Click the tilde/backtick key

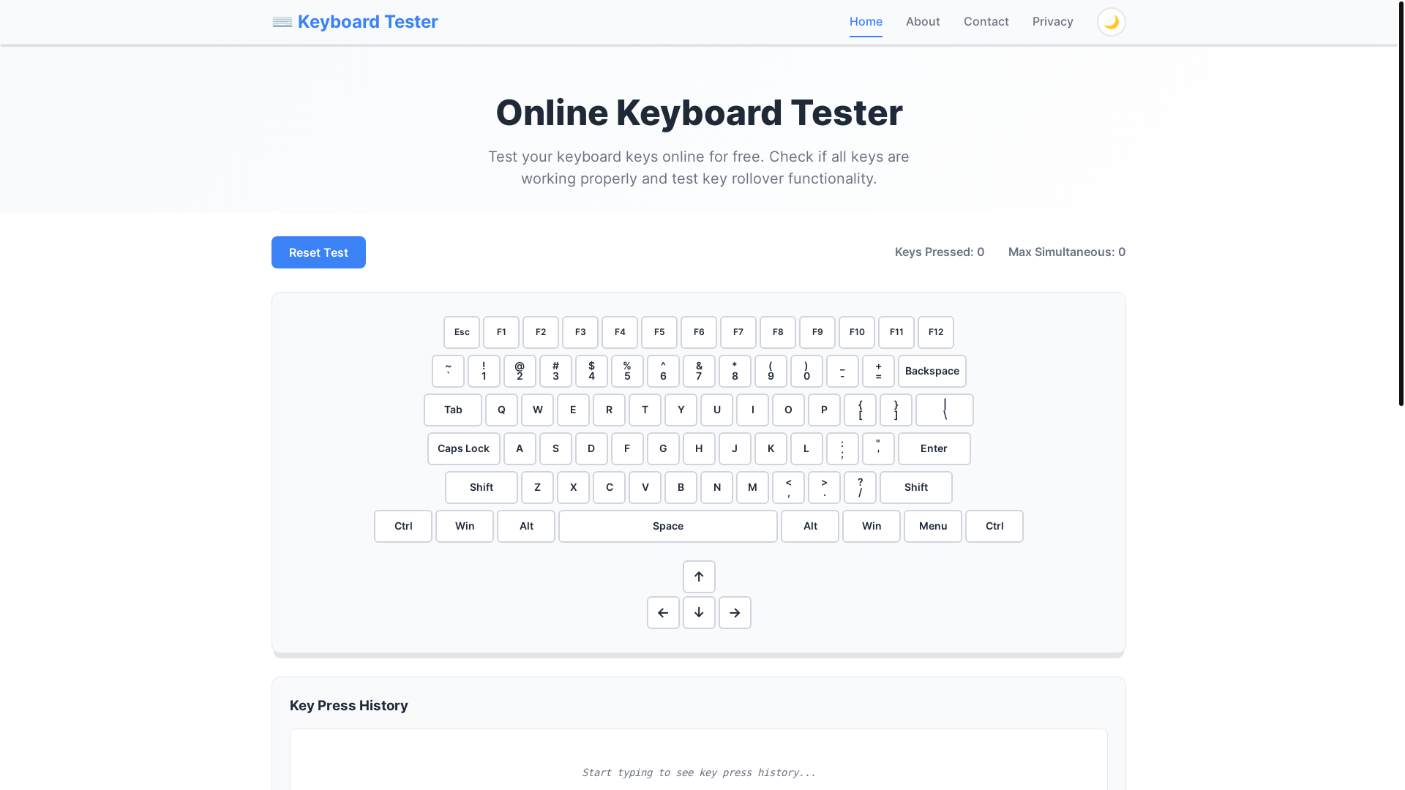(448, 371)
